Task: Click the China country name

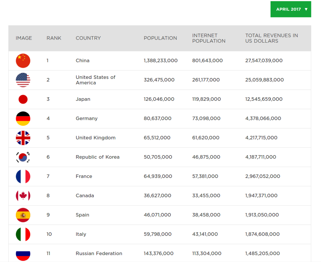Action: (82, 61)
